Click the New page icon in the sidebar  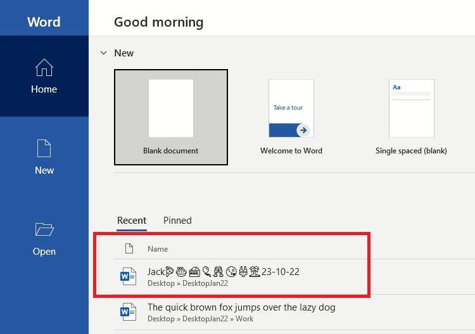click(44, 148)
